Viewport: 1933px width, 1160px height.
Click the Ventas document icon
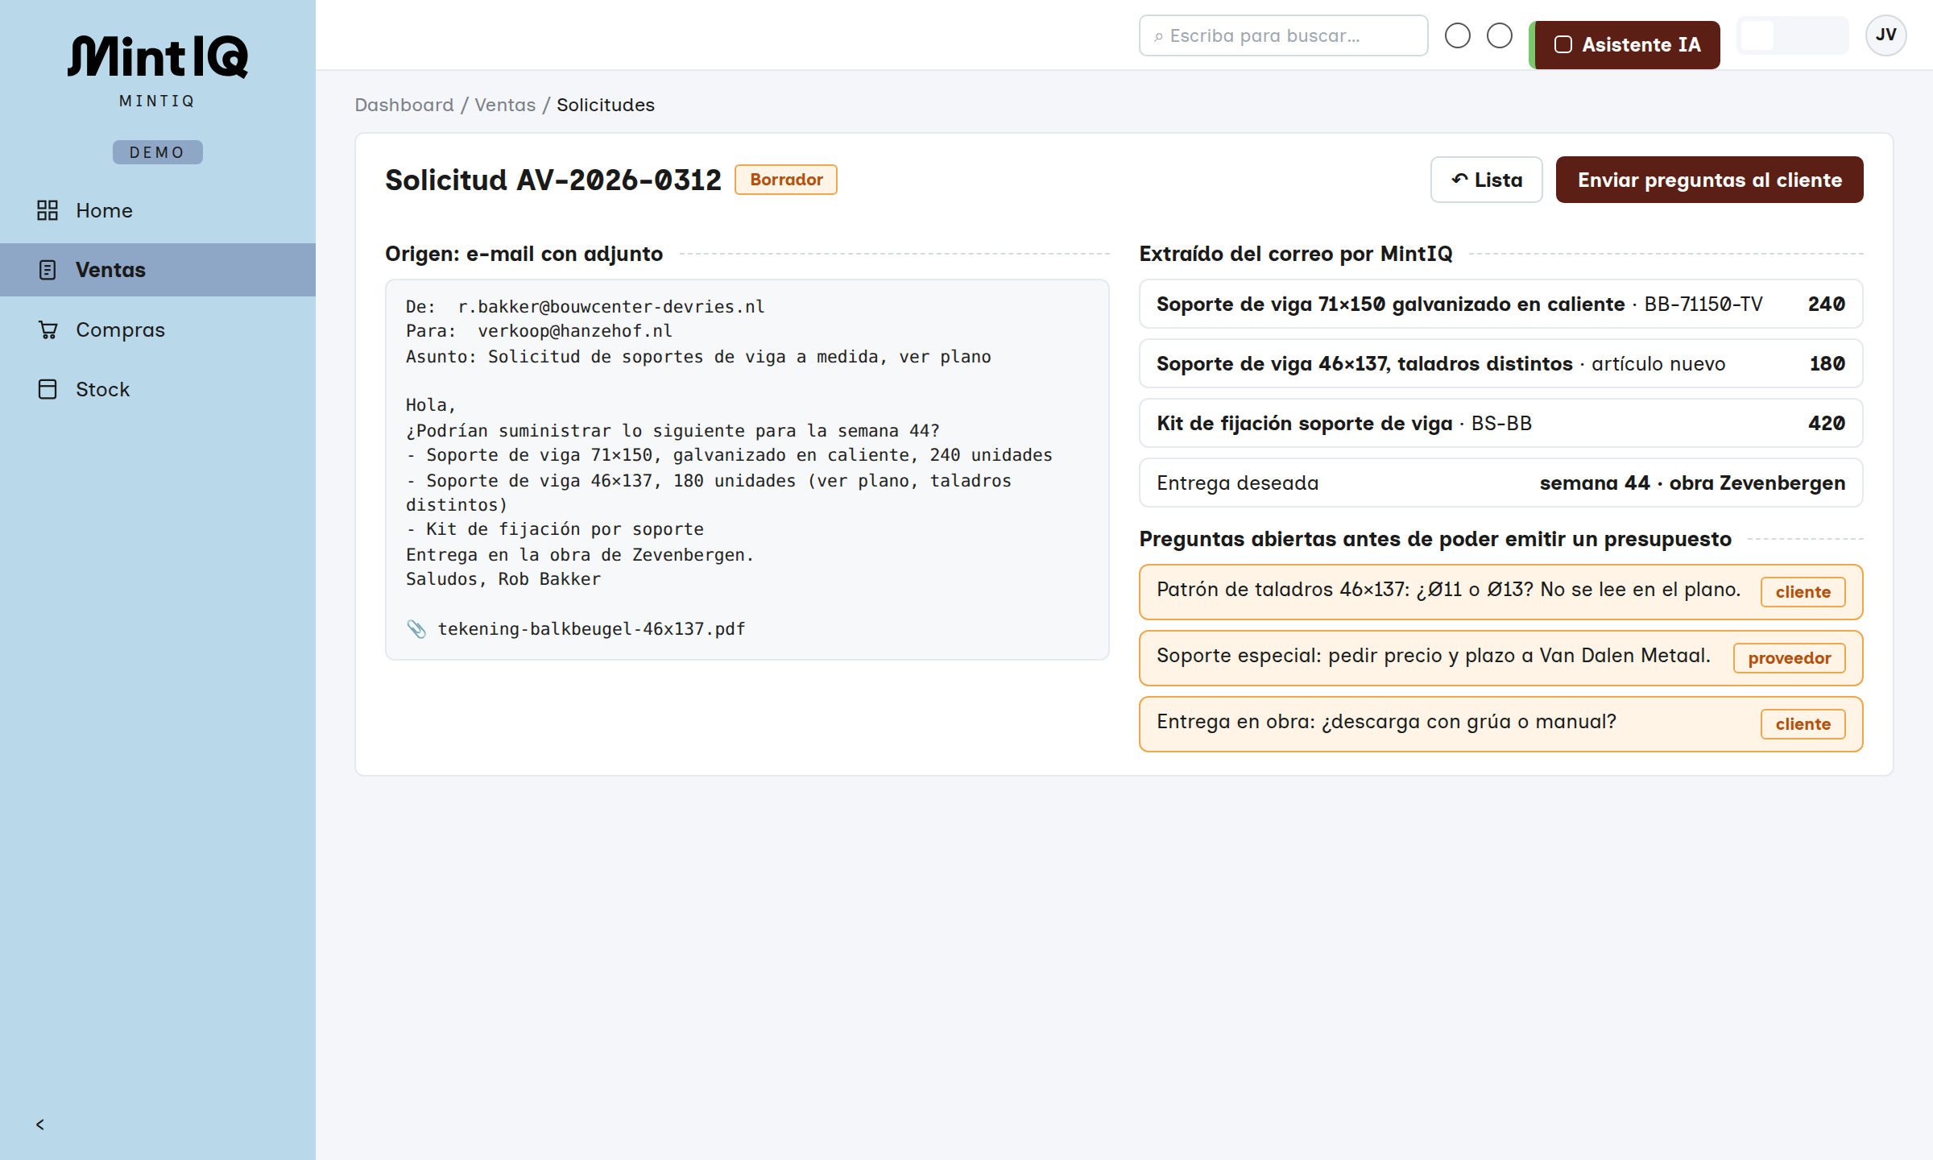point(48,270)
